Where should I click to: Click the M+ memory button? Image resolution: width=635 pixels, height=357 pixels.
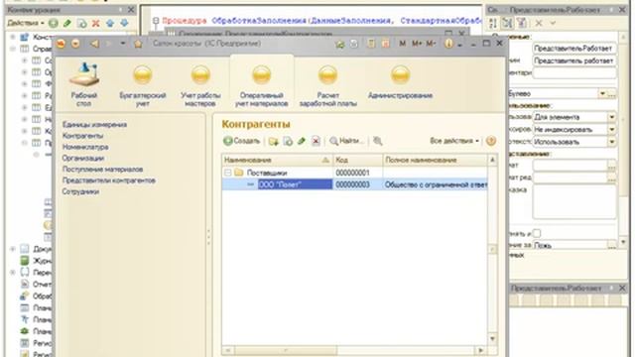tap(417, 44)
